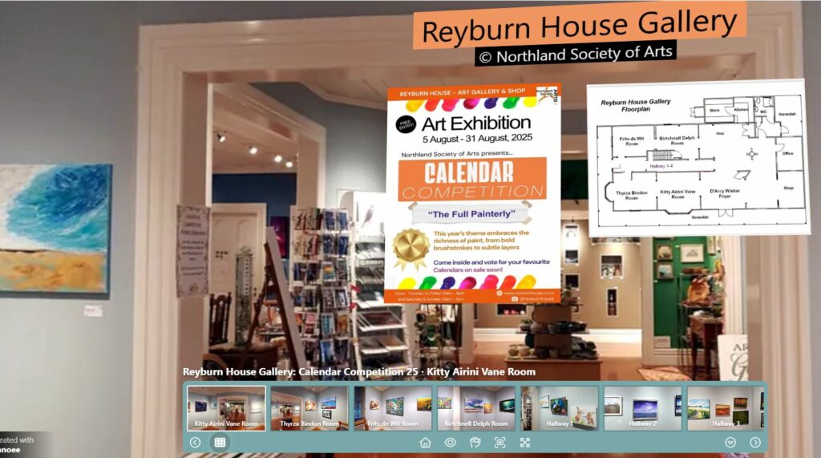The image size is (821, 458).
Task: Open the Frits de Wit Room thumbnail
Action: pyautogui.click(x=393, y=408)
